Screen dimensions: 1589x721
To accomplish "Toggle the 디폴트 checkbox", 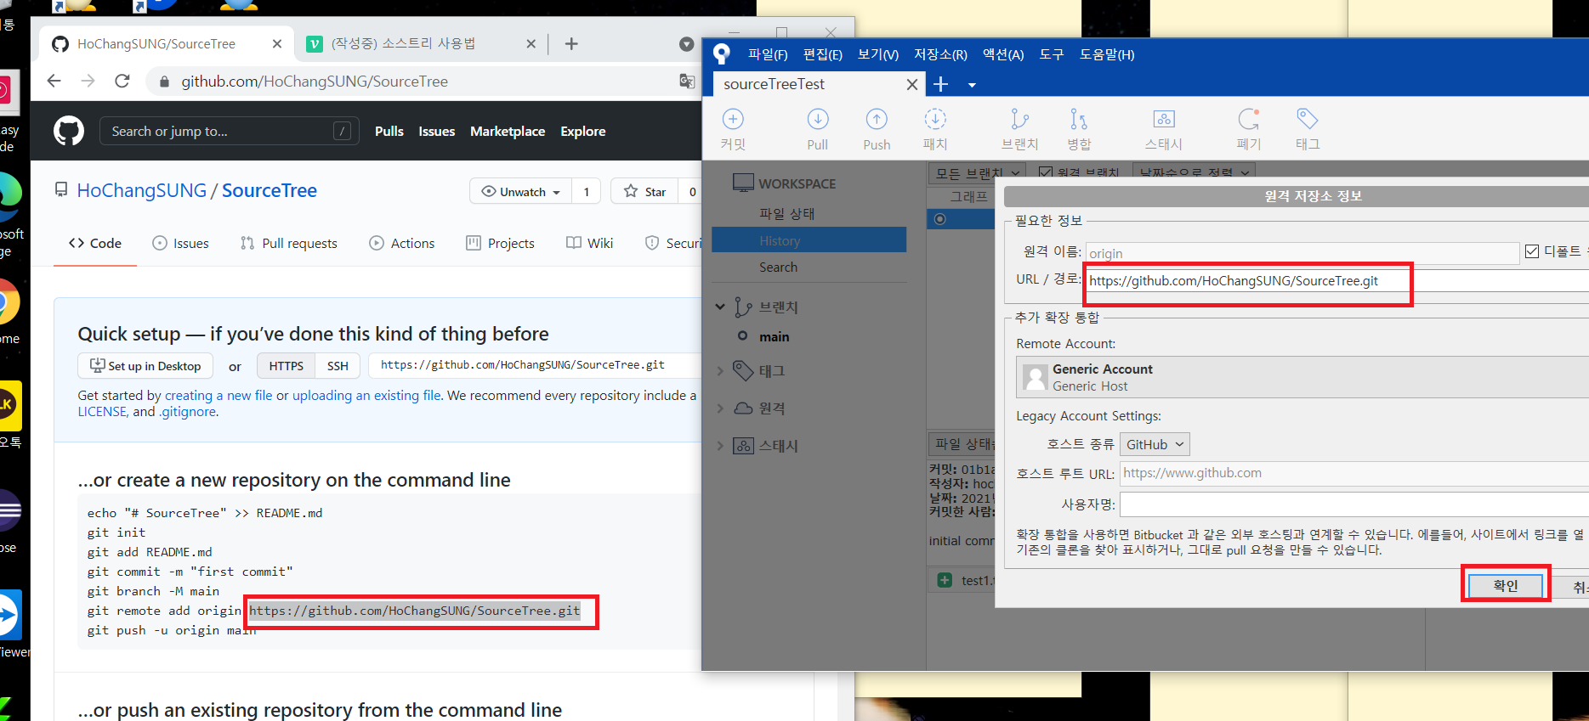I will pos(1532,251).
